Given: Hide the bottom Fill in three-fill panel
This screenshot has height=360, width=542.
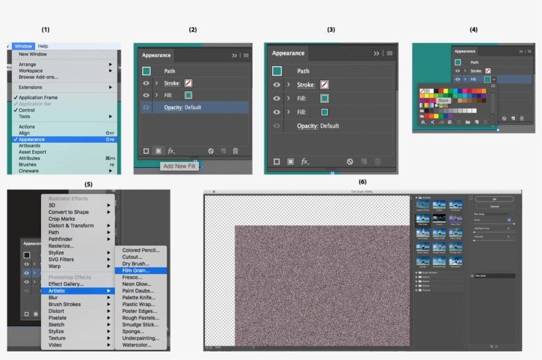Looking at the screenshot, I should [x=276, y=112].
